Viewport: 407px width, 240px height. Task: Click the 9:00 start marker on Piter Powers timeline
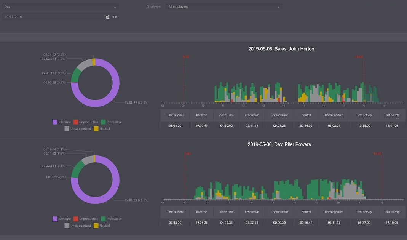tap(188, 154)
